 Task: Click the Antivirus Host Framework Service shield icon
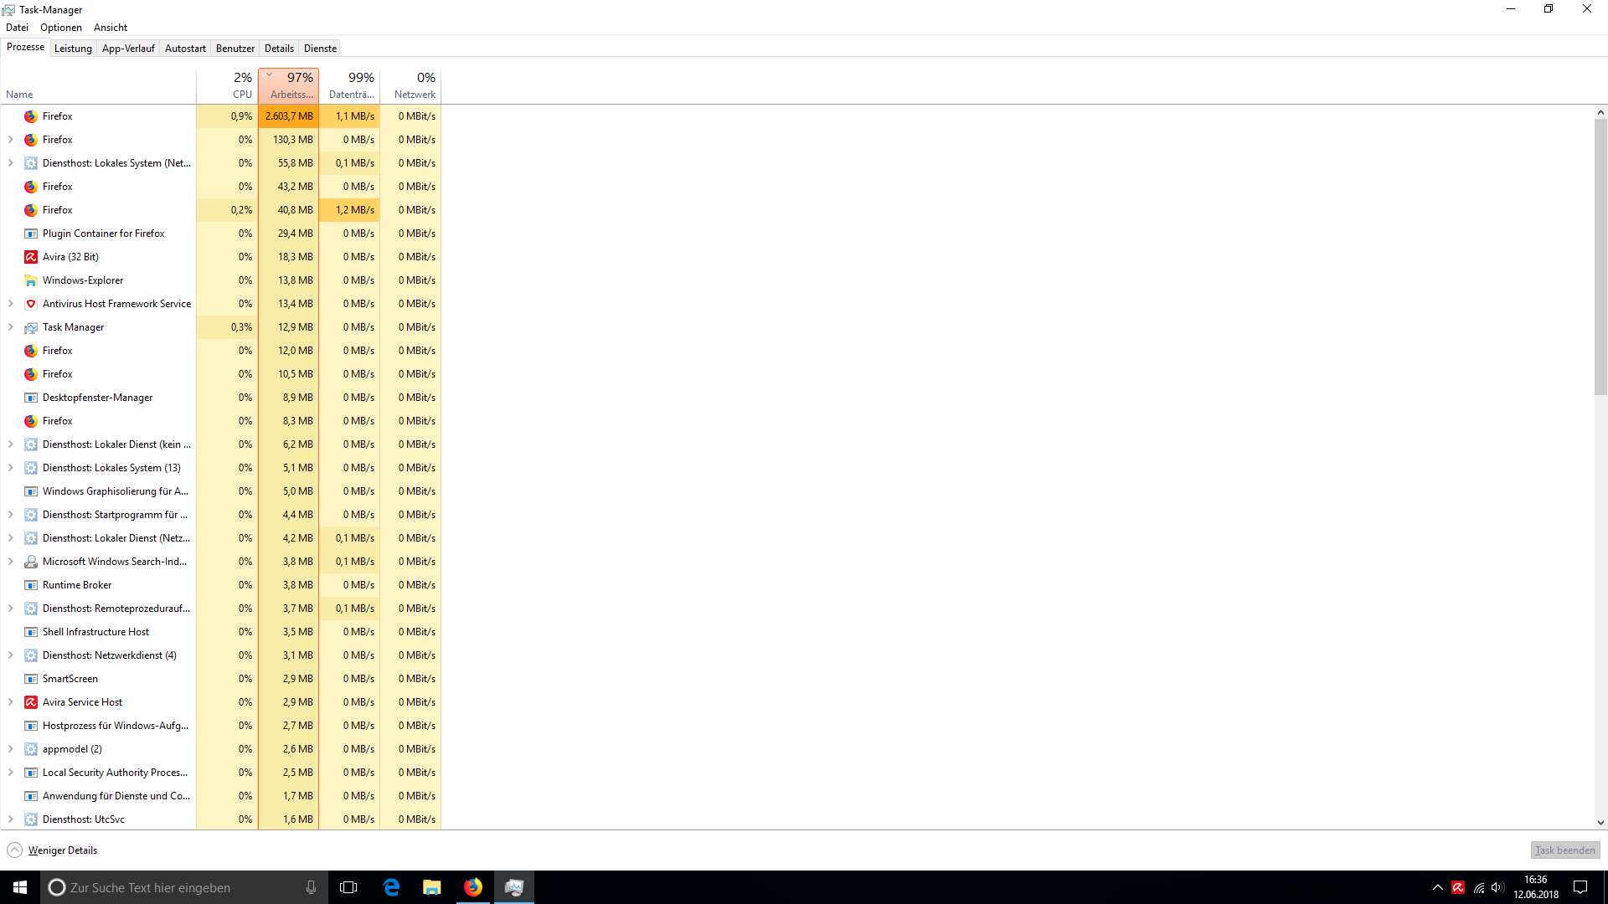tap(31, 304)
